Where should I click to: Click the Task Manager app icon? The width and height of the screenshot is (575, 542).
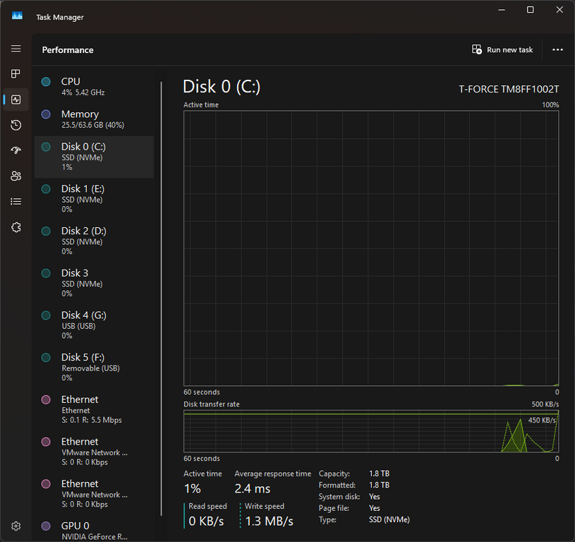pyautogui.click(x=17, y=16)
